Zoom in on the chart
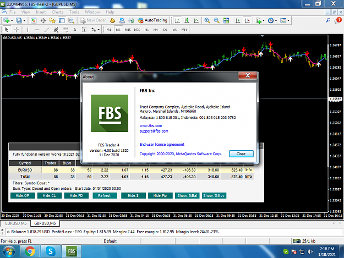The width and height of the screenshot is (344, 258). tap(207, 20)
